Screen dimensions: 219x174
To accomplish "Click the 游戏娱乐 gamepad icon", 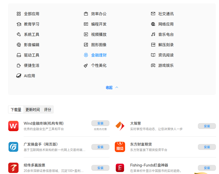I will (153, 65).
